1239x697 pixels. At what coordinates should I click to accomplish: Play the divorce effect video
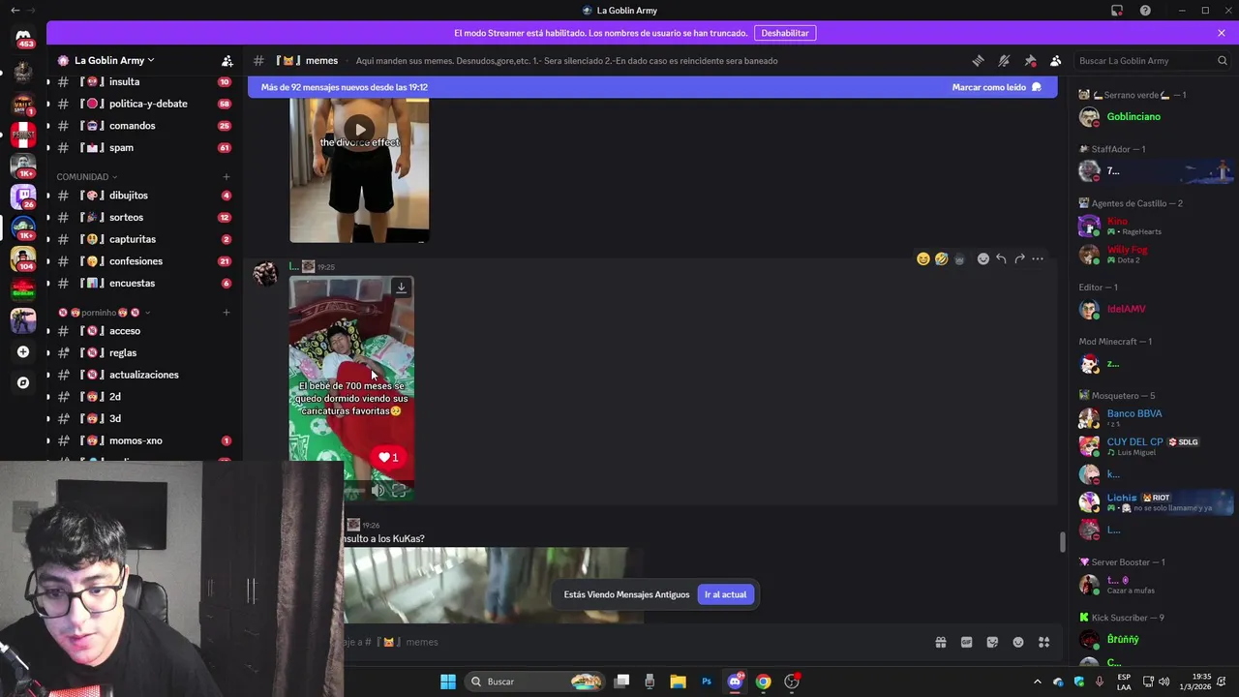click(x=360, y=130)
